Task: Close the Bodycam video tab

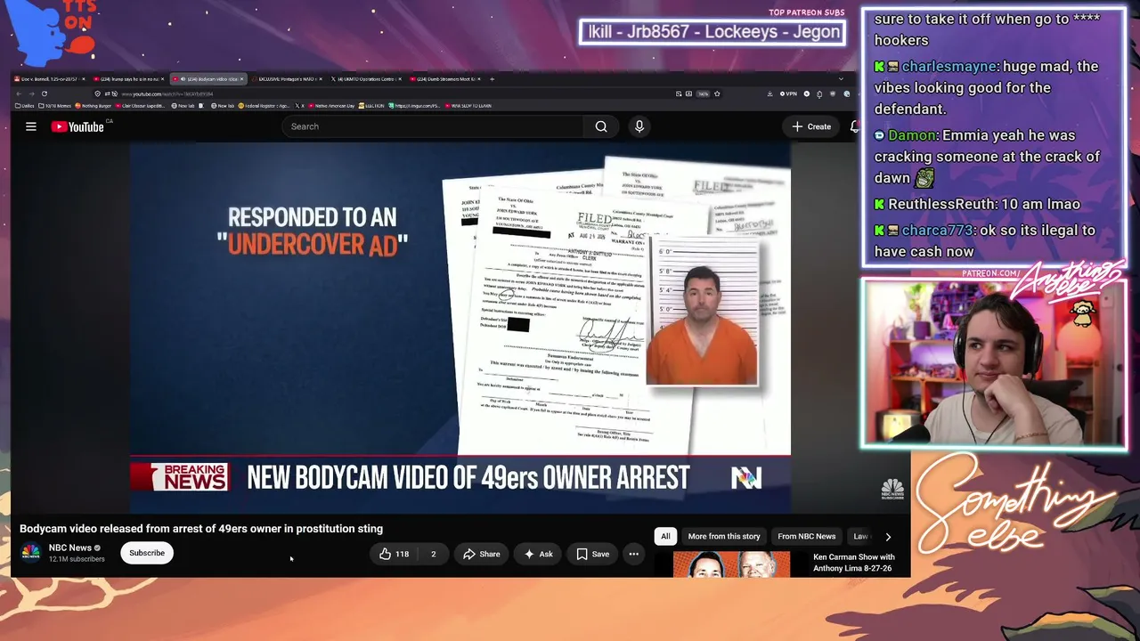Action: [241, 79]
